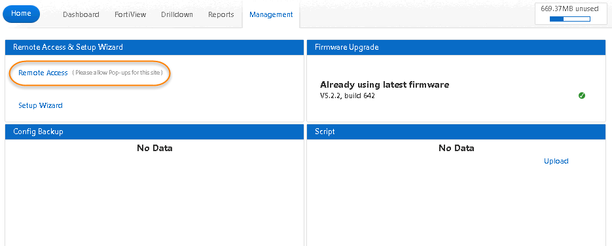Launch the Setup Wizard link
This screenshot has width=612, height=246.
(40, 105)
